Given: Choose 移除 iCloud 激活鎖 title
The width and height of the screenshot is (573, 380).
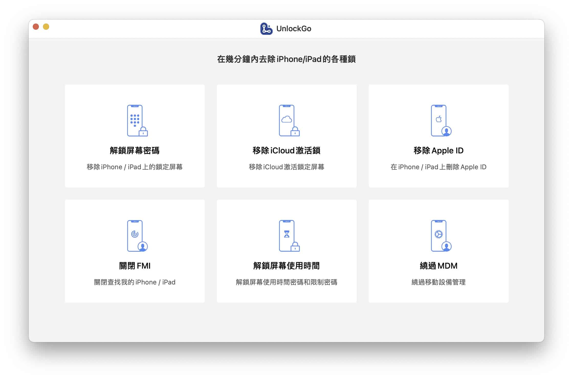Looking at the screenshot, I should tap(286, 151).
